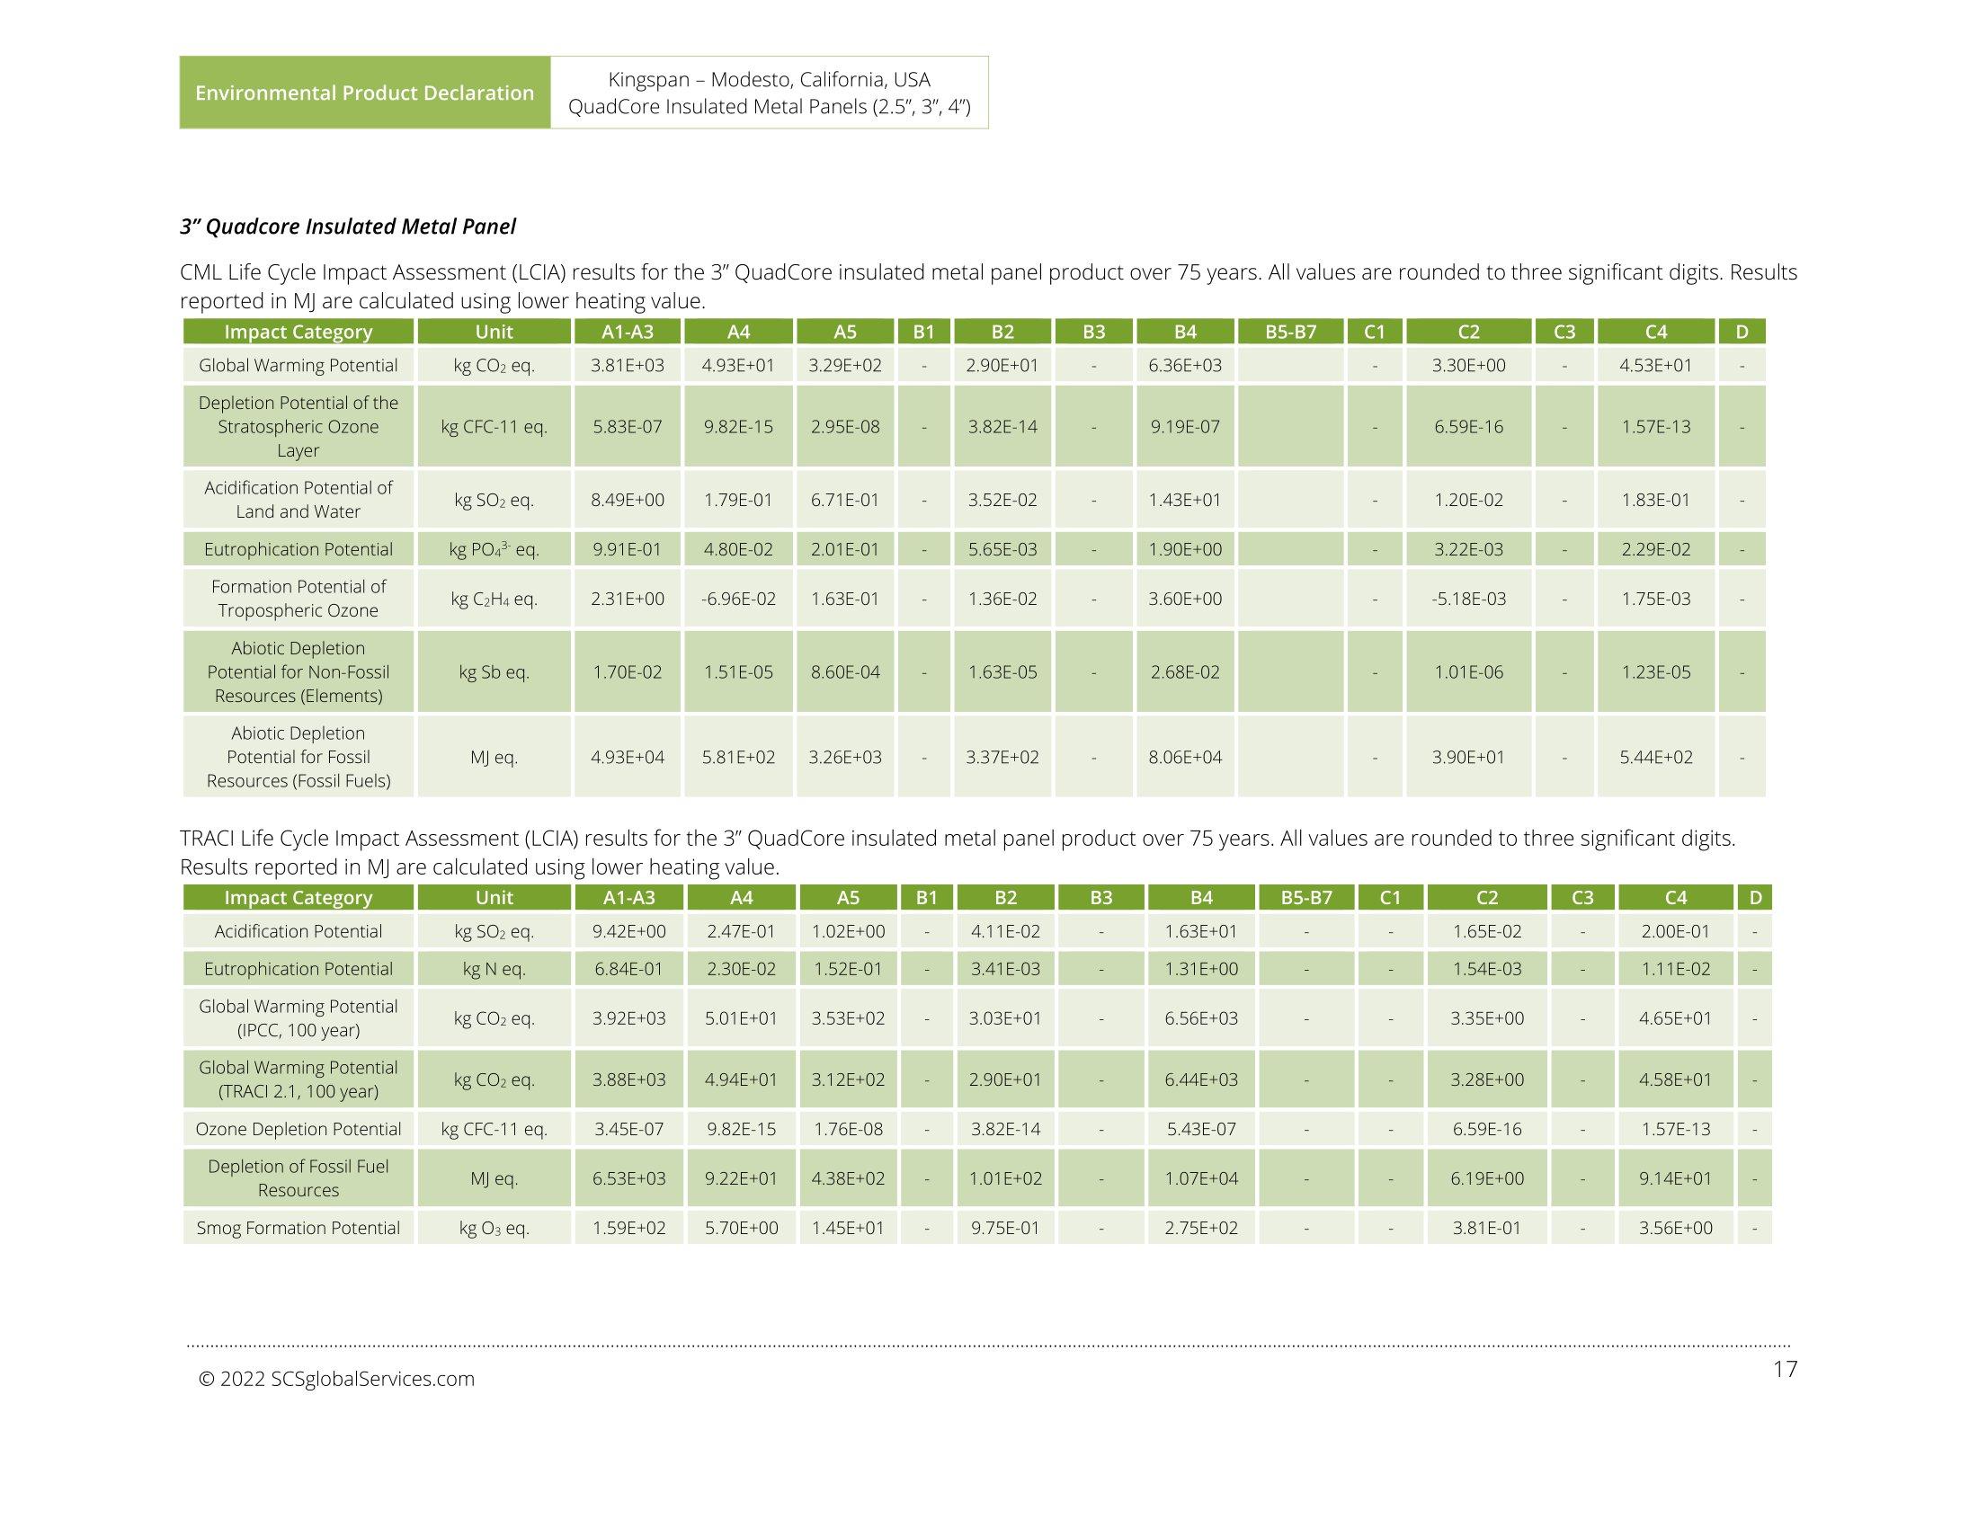
Task: Click value 2.29E-02 in CML eutrophication row
Action: [x=1655, y=549]
